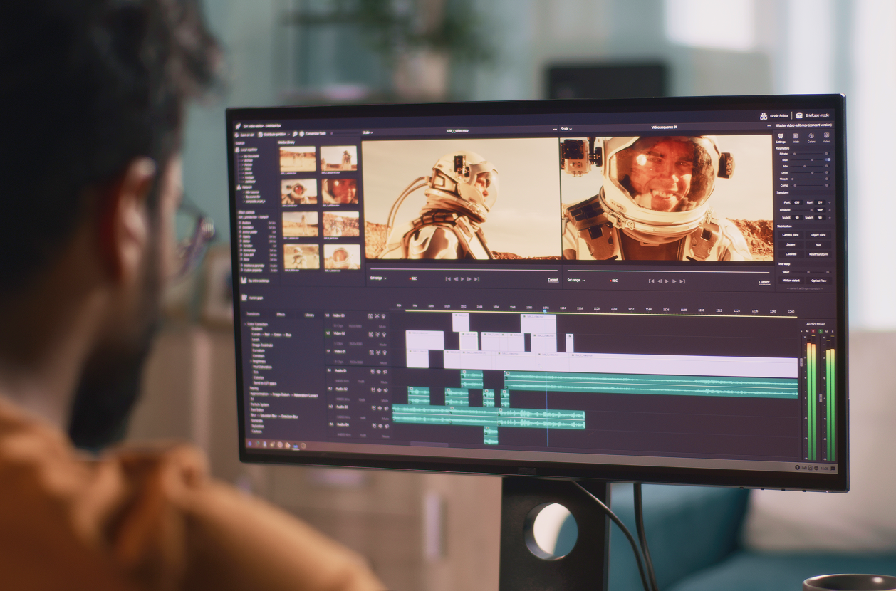Select the first media library thumbnail
This screenshot has width=896, height=591.
[x=298, y=159]
